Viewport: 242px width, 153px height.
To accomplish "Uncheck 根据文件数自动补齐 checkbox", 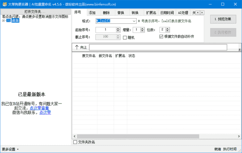I will click(x=161, y=37).
